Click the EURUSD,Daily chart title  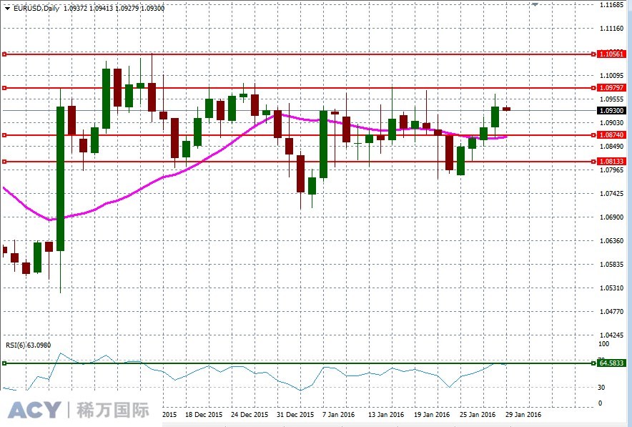pyautogui.click(x=36, y=8)
